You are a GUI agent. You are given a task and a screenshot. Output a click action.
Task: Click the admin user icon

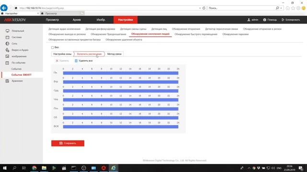248,20
